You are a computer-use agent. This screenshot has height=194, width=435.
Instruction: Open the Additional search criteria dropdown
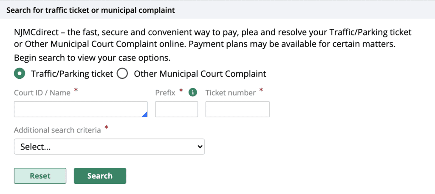coord(109,147)
